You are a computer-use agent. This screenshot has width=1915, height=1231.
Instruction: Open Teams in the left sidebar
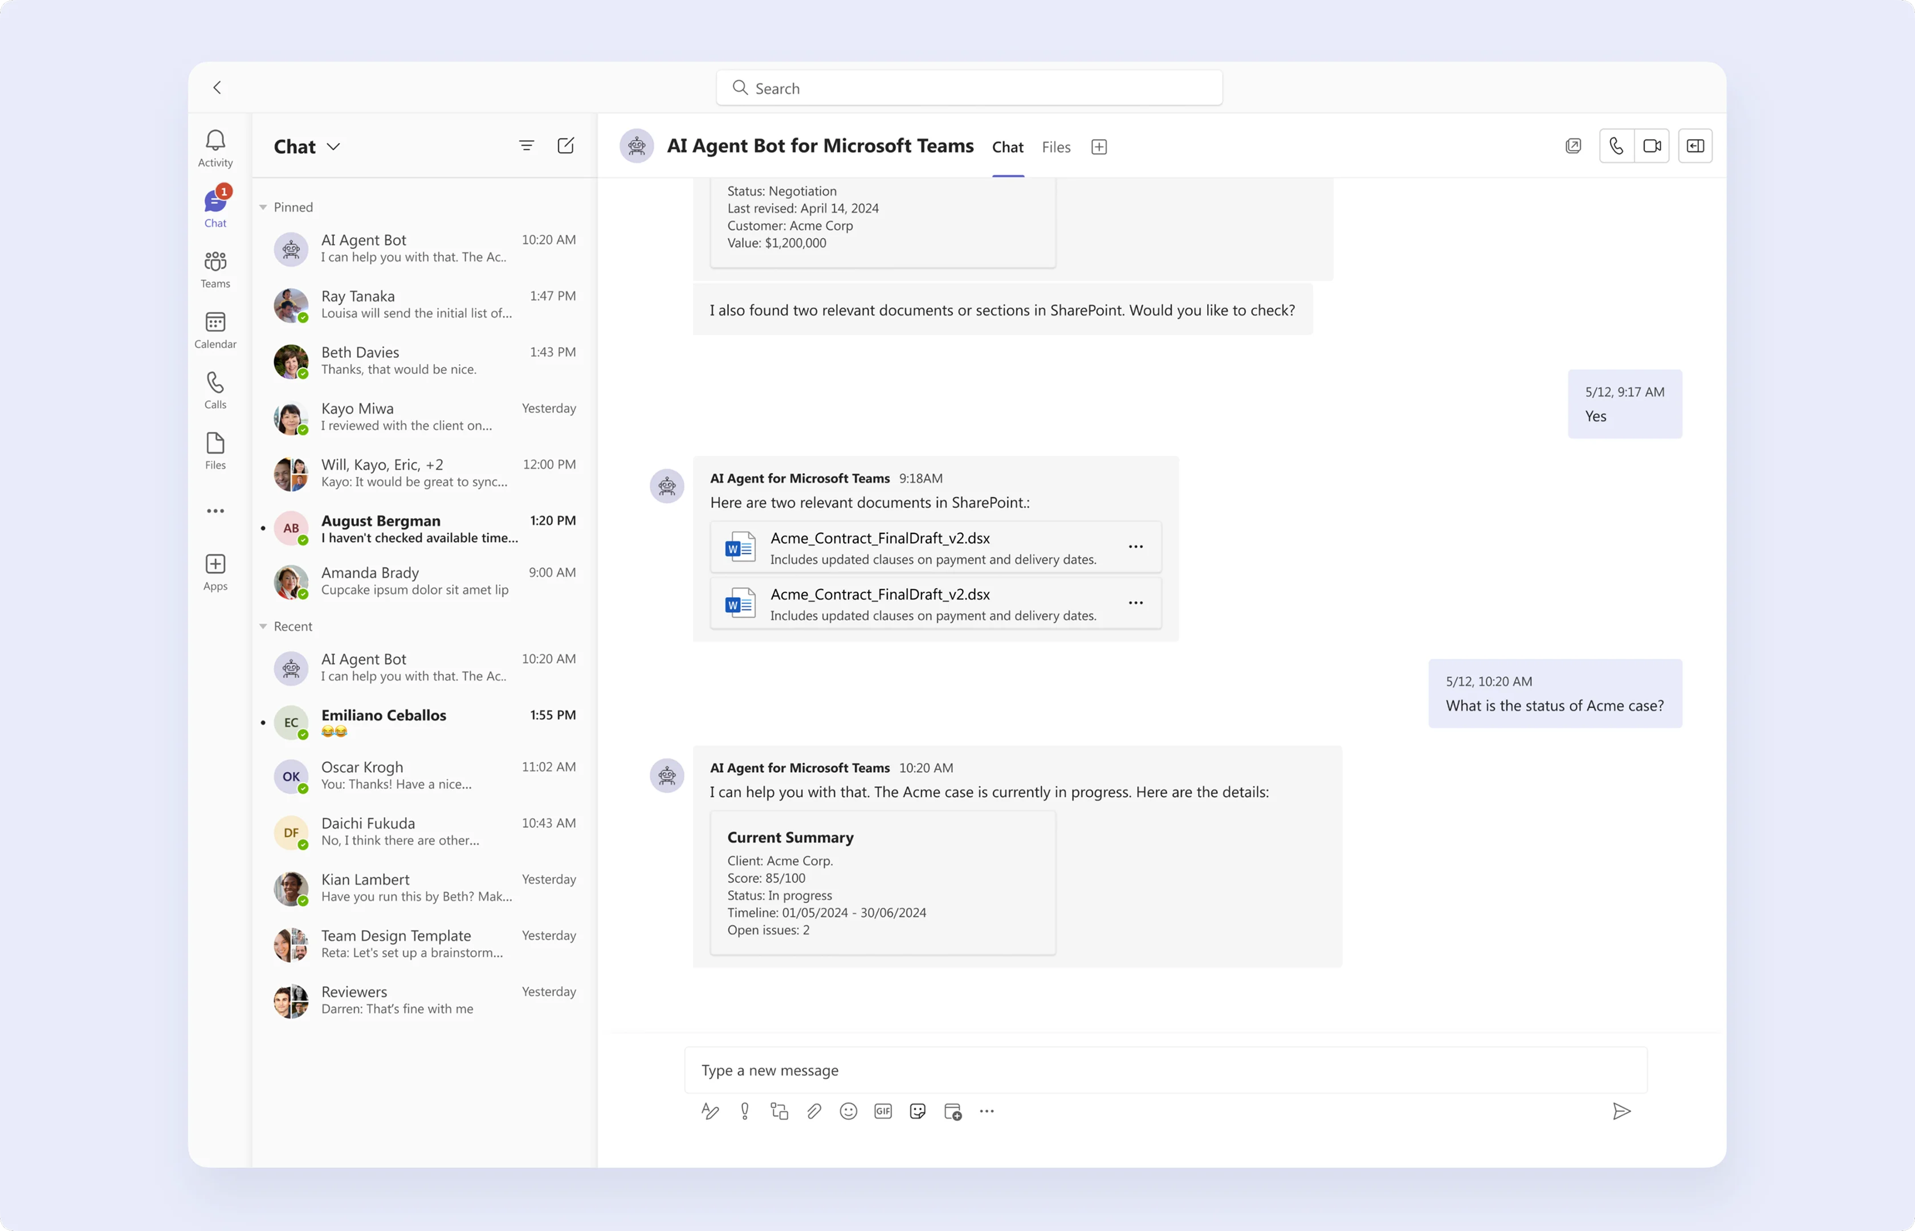pyautogui.click(x=215, y=270)
